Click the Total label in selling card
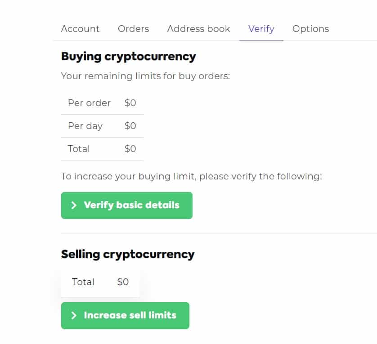Image resolution: width=377 pixels, height=344 pixels. coord(83,282)
